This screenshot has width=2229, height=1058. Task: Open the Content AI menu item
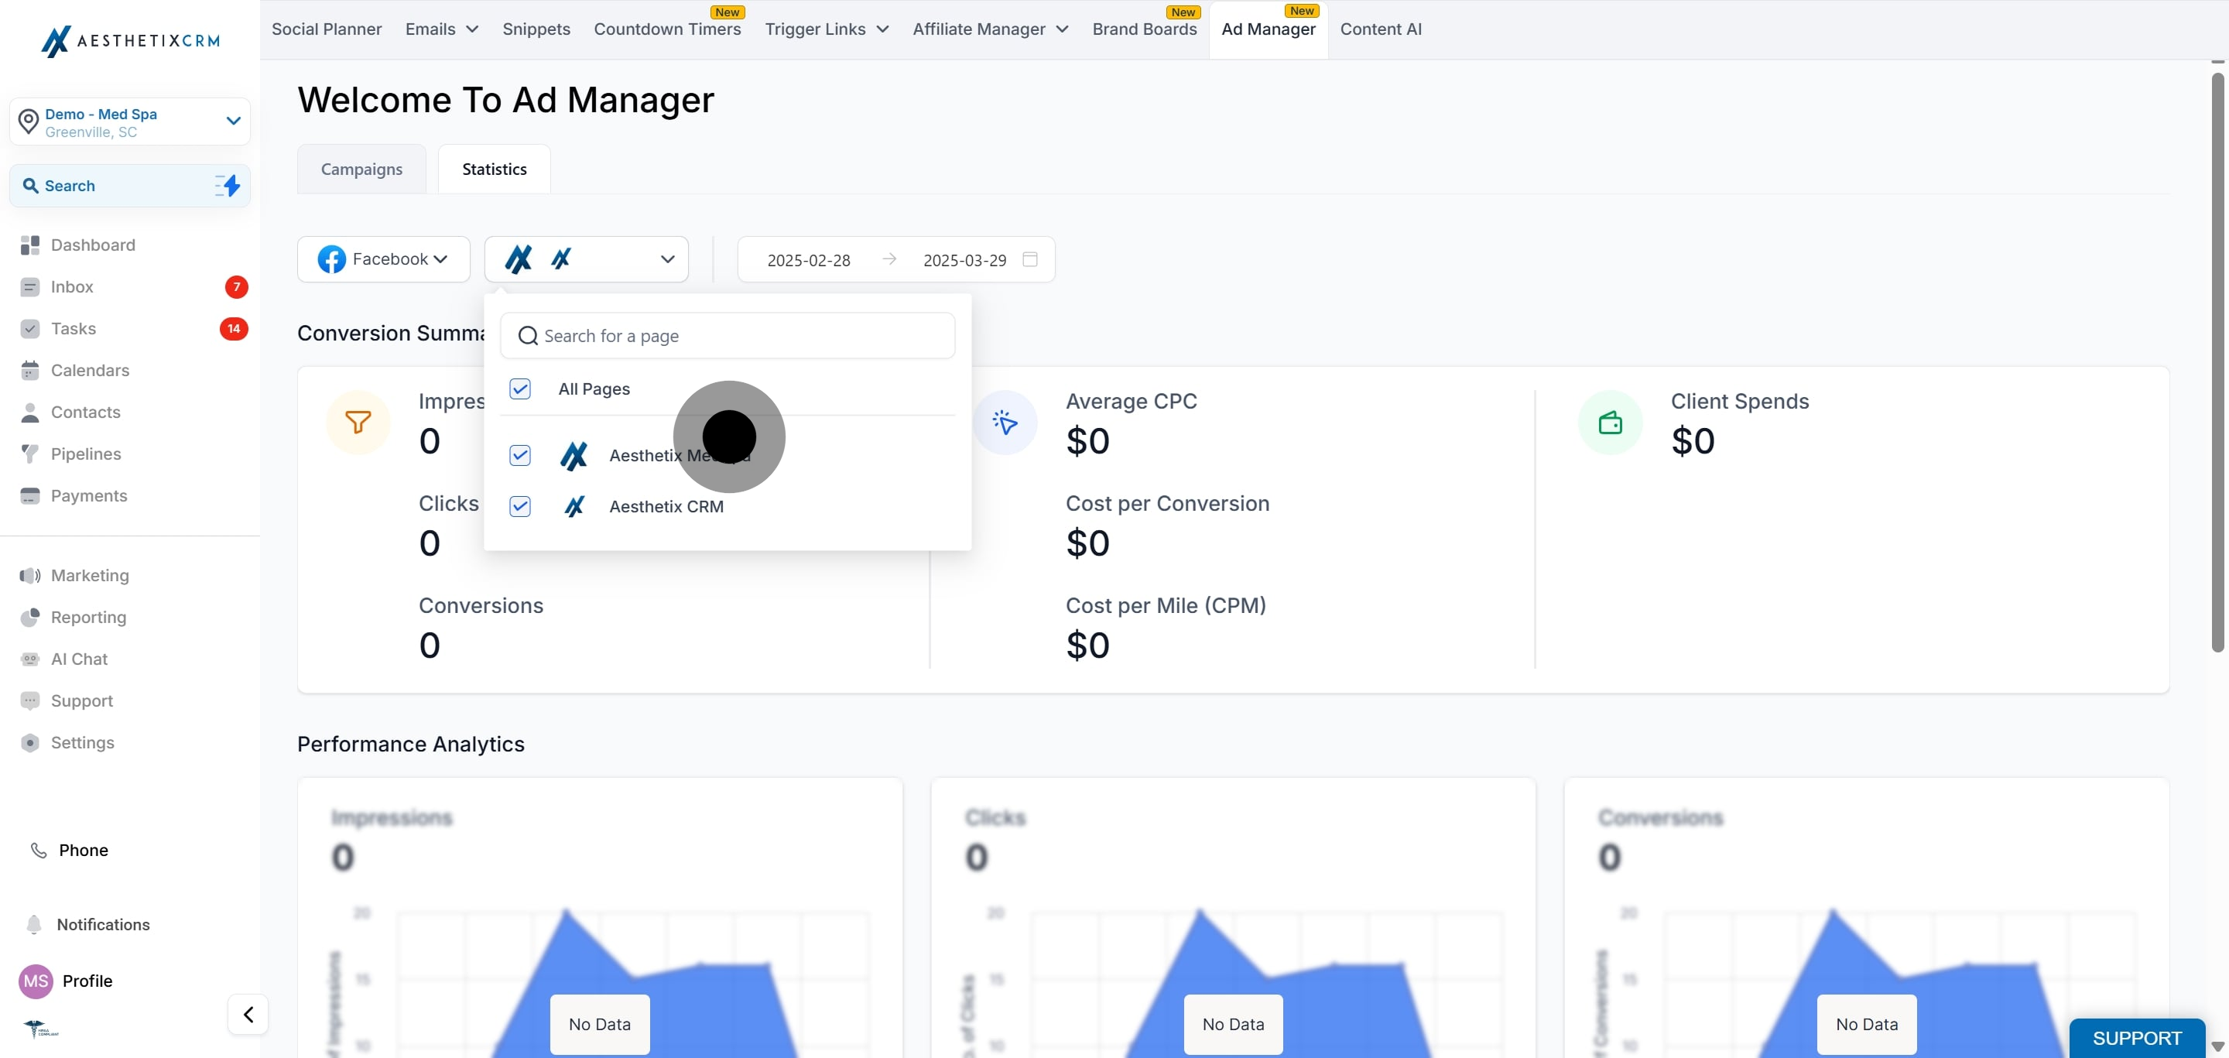click(1380, 29)
